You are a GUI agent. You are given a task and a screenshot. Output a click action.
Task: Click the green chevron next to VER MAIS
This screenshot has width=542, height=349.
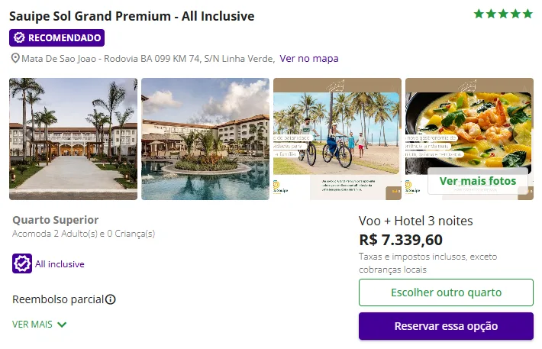(62, 325)
